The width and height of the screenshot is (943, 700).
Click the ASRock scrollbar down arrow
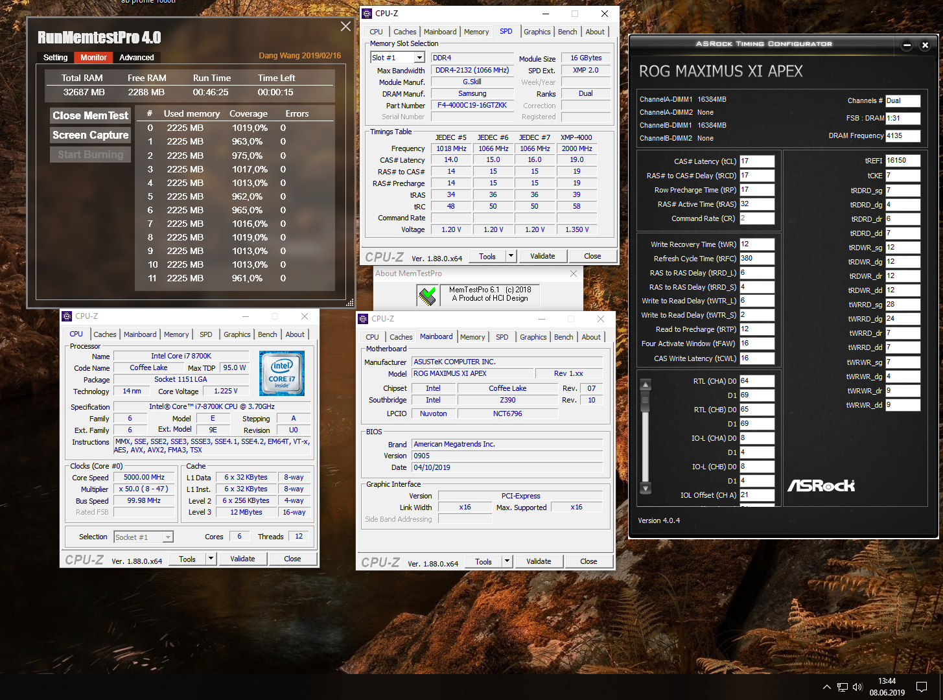(x=645, y=488)
